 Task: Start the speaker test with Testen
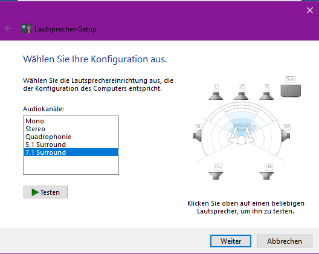45,192
